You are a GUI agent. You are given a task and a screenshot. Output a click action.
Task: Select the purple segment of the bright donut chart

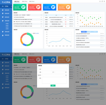tap(32, 42)
